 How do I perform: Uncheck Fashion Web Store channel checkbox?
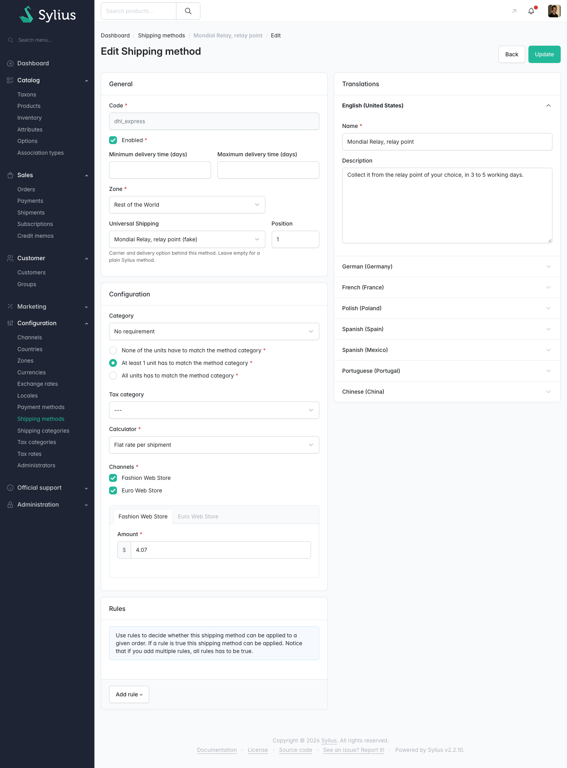(x=113, y=478)
